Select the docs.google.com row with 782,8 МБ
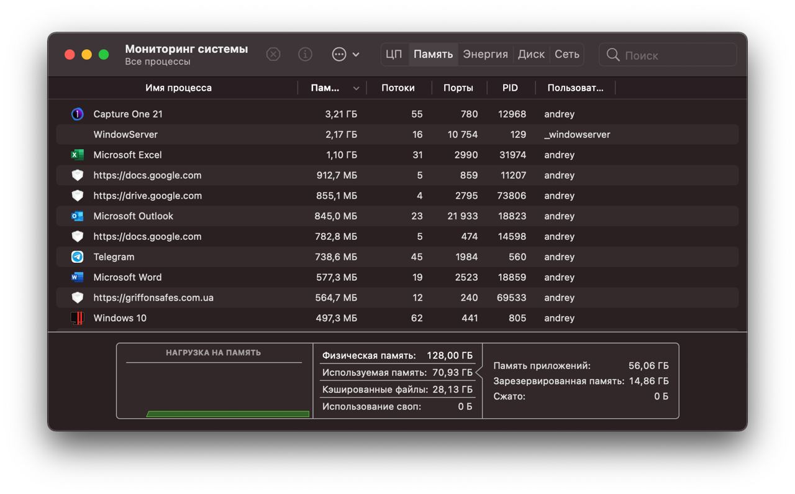Screen dimensions: 795x494 click(x=397, y=237)
